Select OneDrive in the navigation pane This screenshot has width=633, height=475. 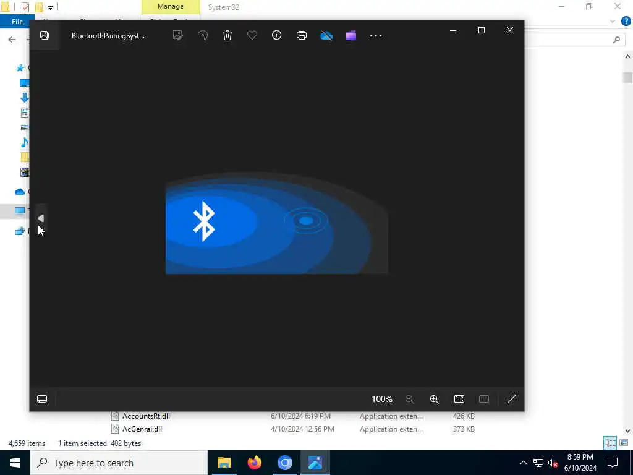click(20, 192)
